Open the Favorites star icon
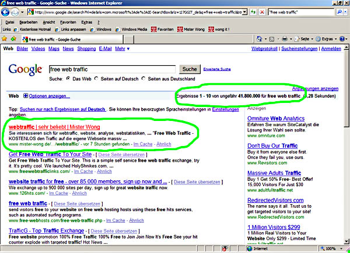Screen dimensions: 350x253 (x=5, y=39)
